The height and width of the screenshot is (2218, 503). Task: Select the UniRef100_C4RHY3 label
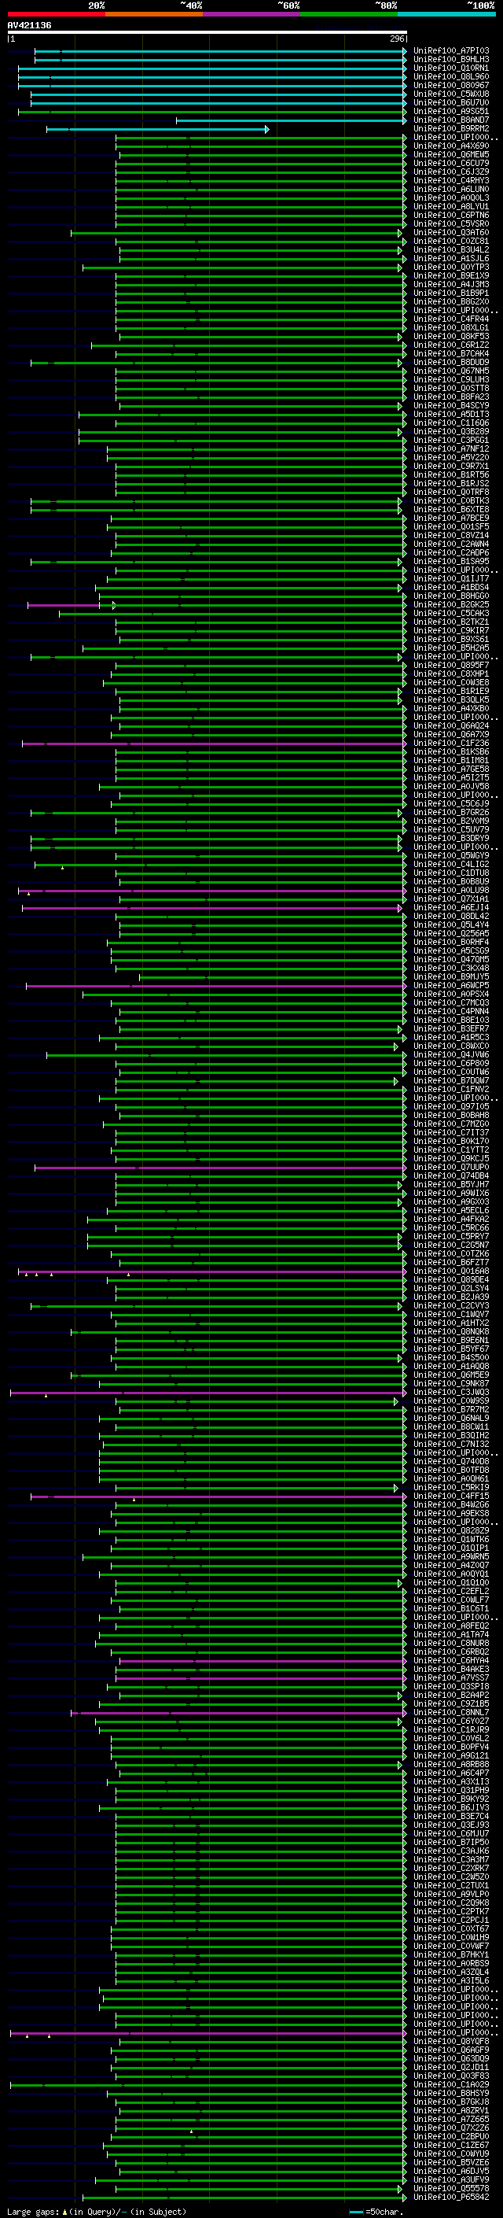tap(450, 181)
